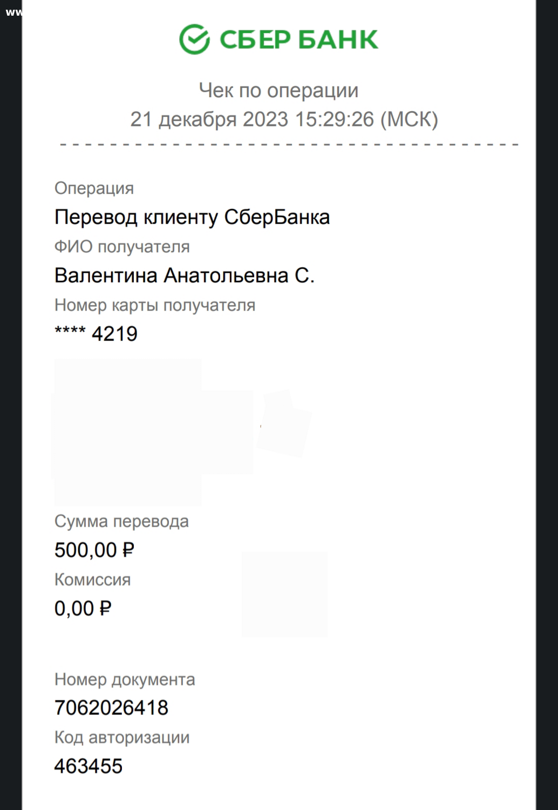558x810 pixels.
Task: Click the Номер карты получателя label
Action: pyautogui.click(x=155, y=305)
